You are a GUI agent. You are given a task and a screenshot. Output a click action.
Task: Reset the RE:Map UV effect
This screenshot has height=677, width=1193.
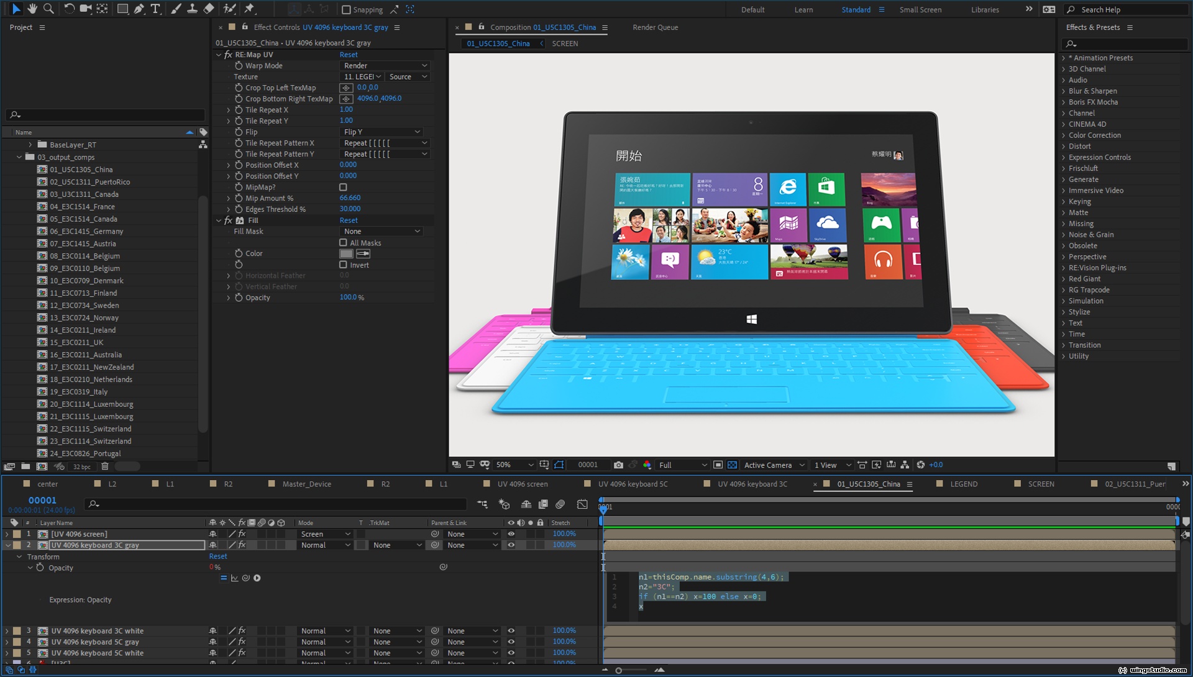349,55
